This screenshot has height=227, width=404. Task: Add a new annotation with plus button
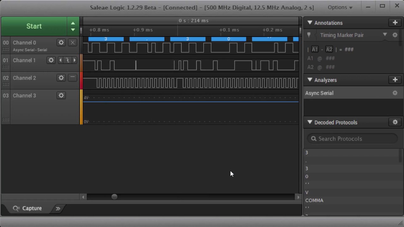395,23
